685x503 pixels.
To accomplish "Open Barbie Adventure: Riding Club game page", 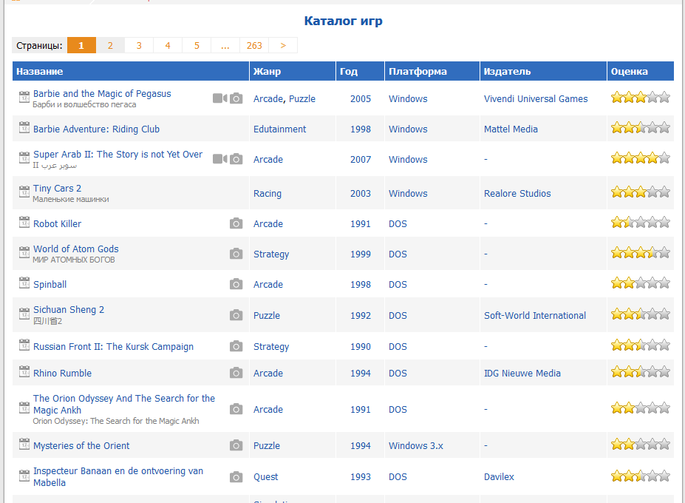I will tap(97, 129).
